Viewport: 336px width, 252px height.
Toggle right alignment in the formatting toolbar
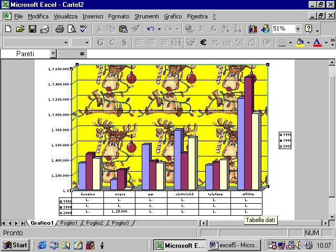point(163,43)
